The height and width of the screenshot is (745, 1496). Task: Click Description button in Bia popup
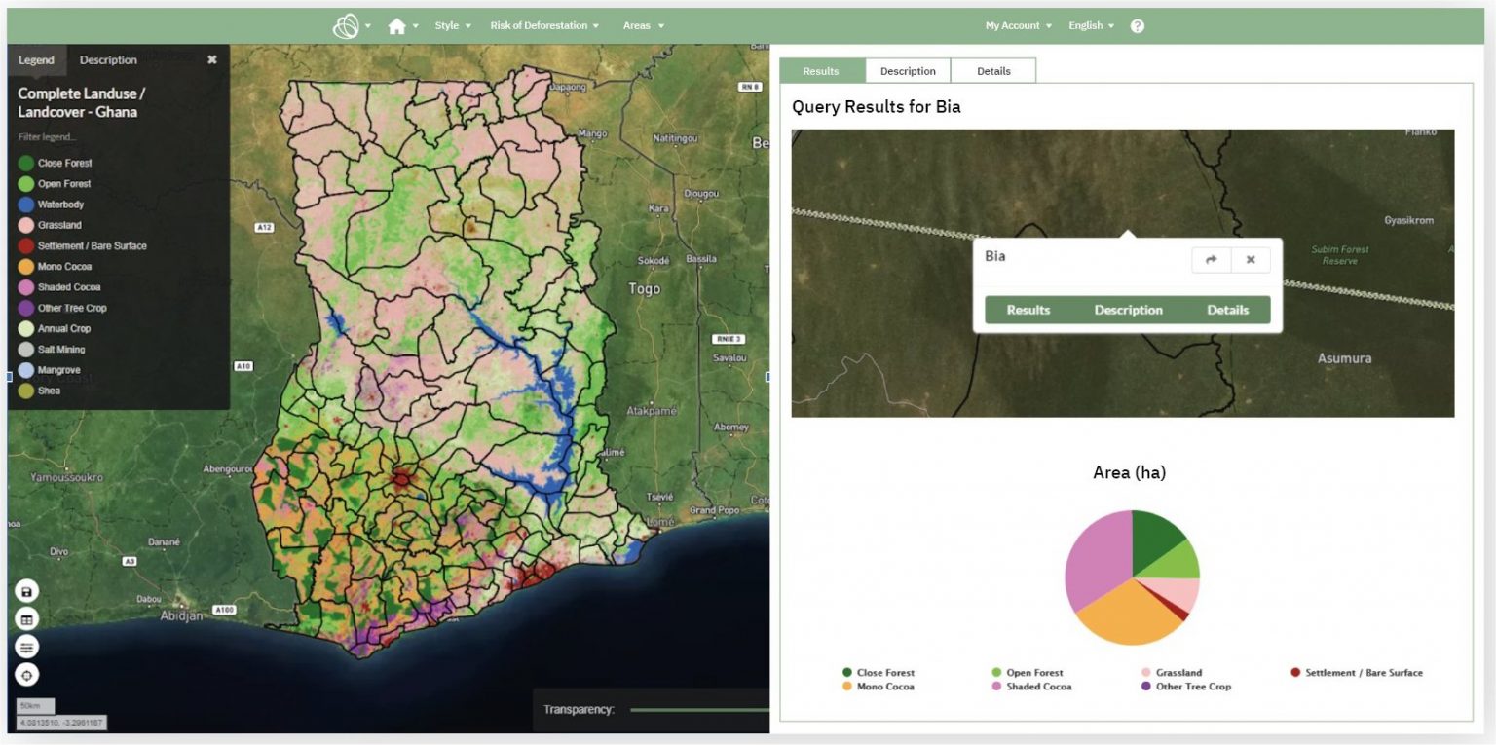[1128, 310]
